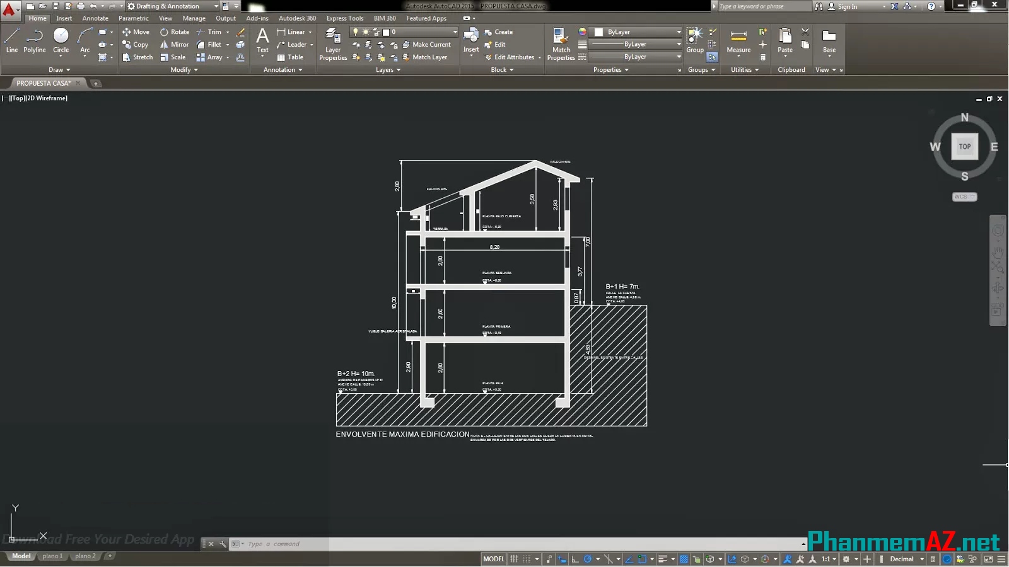Screen dimensions: 1009x567
Task: Switch to the Annotate ribbon tab
Action: (x=95, y=18)
